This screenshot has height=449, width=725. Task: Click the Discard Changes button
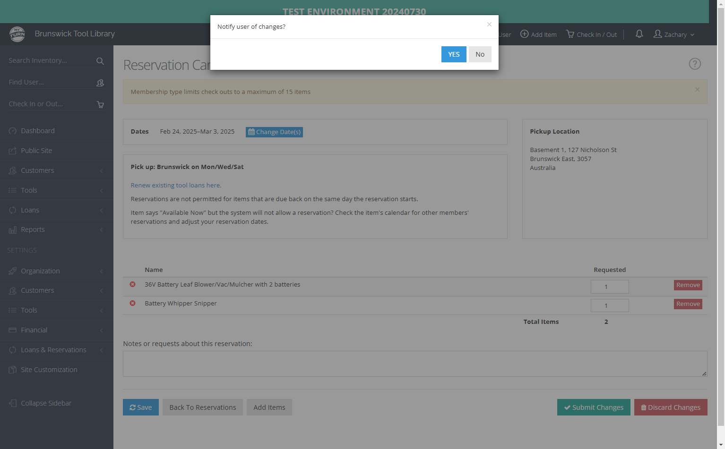[x=671, y=407]
